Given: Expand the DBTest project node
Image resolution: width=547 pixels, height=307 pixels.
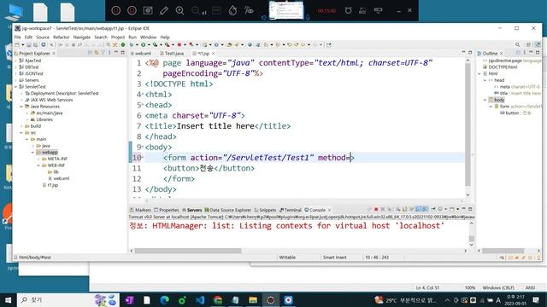Looking at the screenshot, I should point(16,67).
